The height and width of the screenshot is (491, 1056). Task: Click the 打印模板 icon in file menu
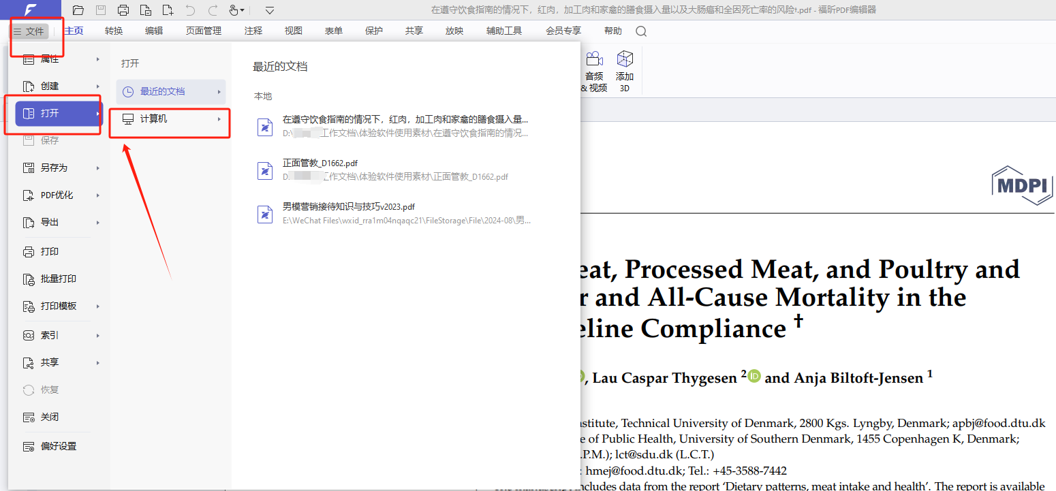(x=29, y=306)
